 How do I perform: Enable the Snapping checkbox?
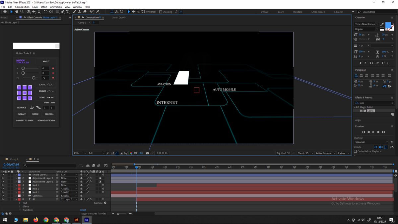[161, 12]
